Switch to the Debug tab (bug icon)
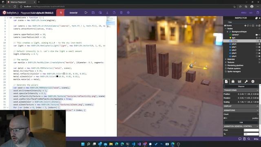Screen dimensions: 261x147 (233, 82)
